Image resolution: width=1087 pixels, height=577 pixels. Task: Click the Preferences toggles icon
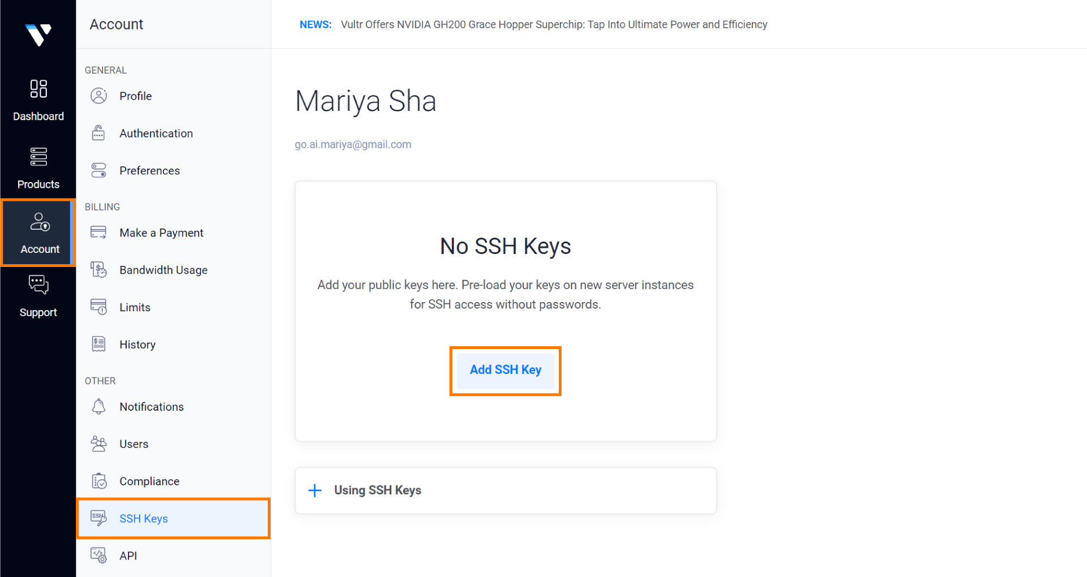tap(99, 170)
